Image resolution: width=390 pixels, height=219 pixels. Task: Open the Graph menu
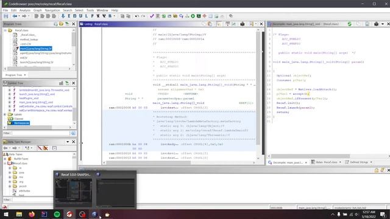tap(38, 10)
